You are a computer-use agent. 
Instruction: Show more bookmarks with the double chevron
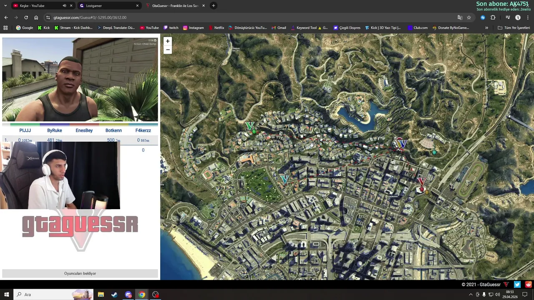point(486,28)
